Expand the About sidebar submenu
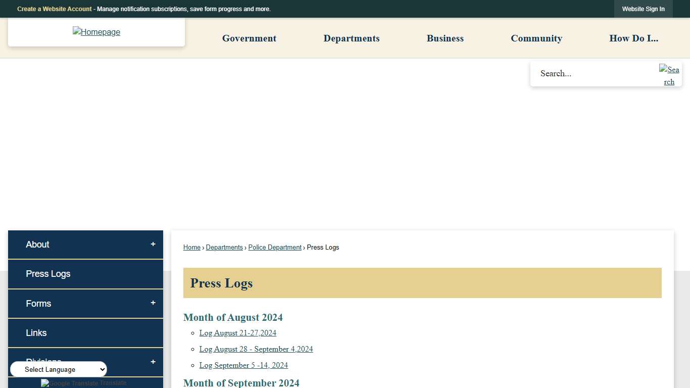This screenshot has height=388, width=690. 153,245
